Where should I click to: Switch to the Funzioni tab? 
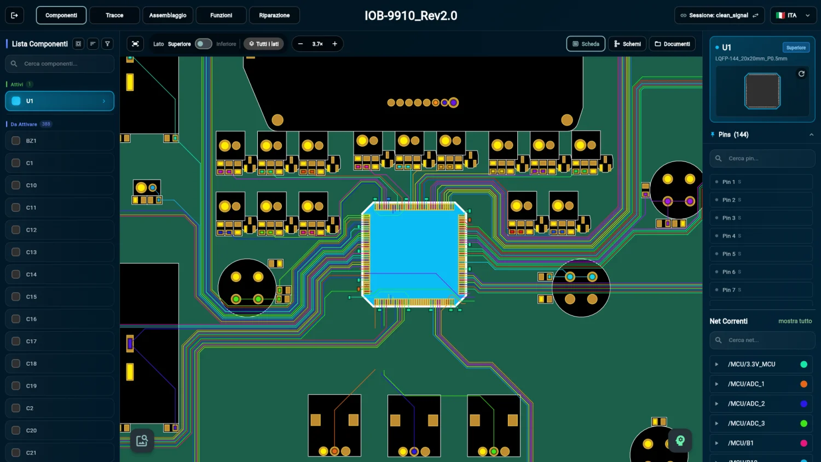pyautogui.click(x=221, y=15)
